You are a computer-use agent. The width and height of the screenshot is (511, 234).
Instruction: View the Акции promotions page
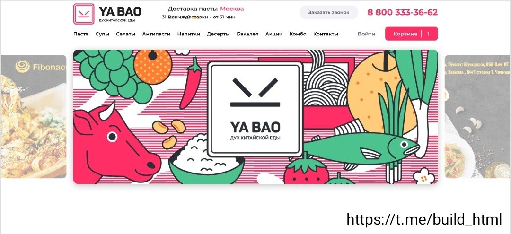(274, 34)
